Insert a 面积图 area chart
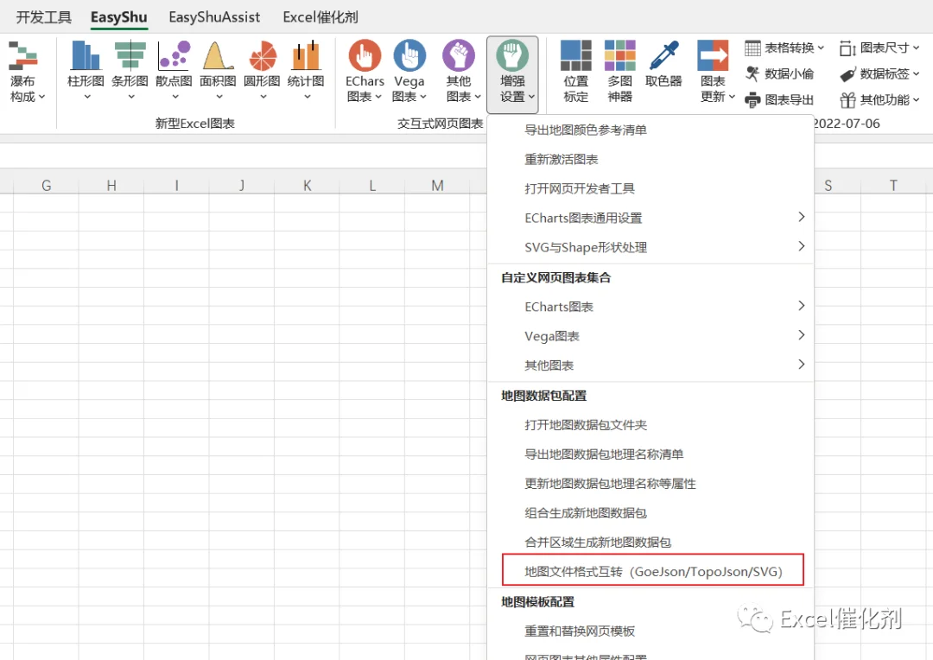Viewport: 933px width, 660px height. (x=218, y=72)
